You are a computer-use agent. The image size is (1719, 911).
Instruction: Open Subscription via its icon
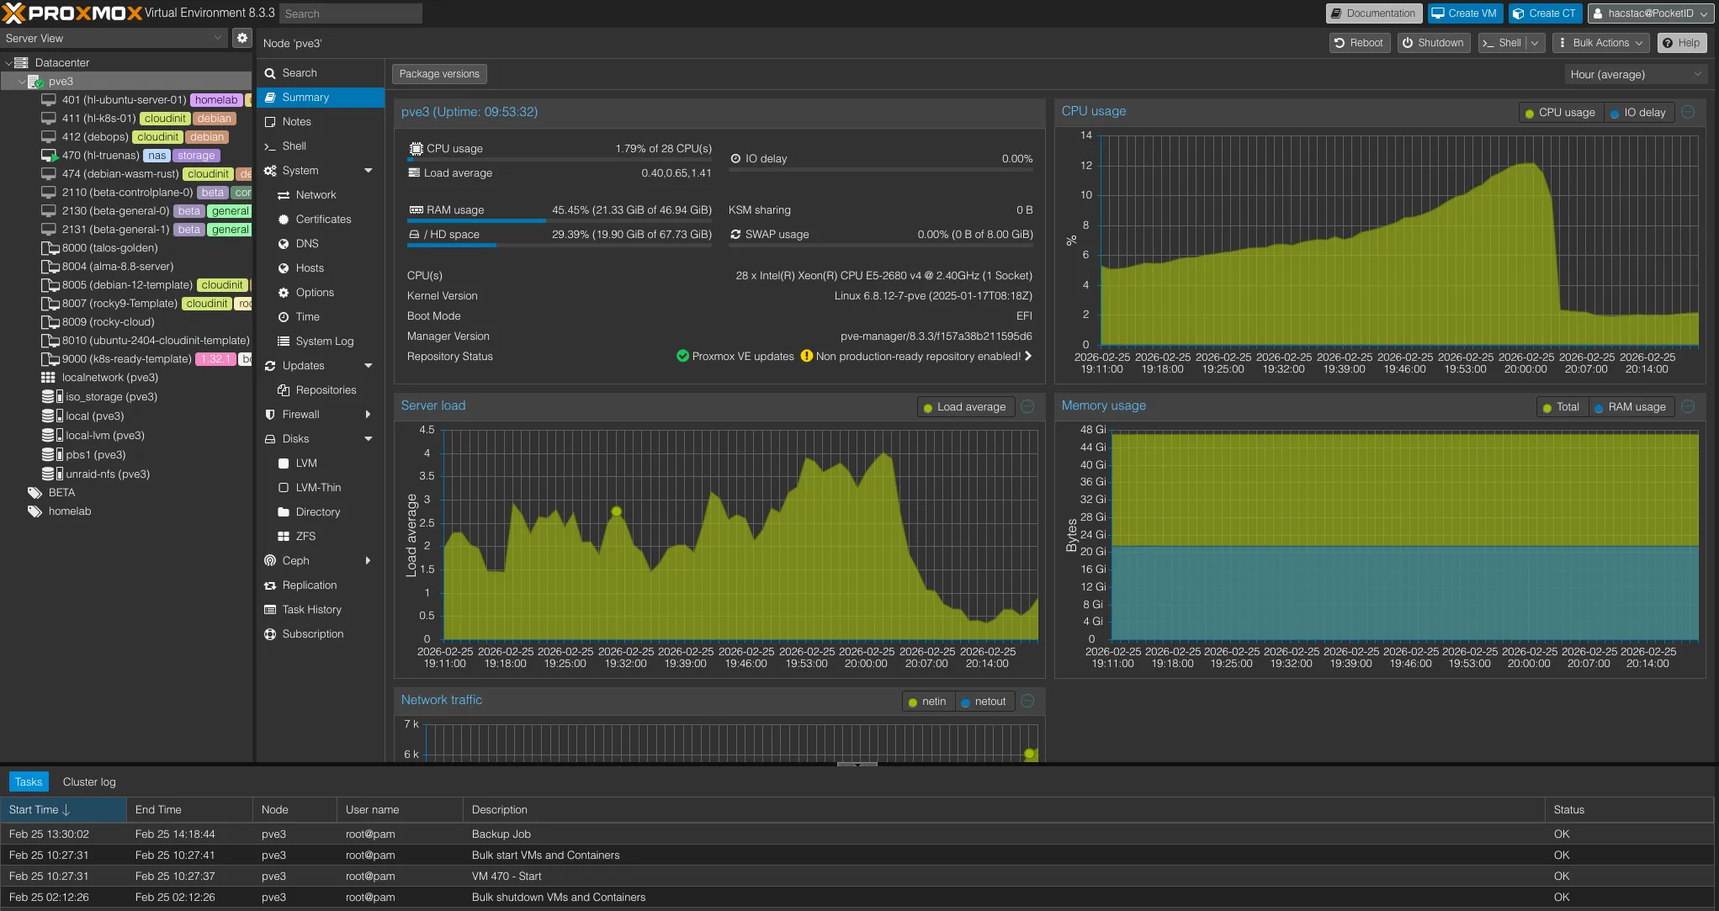[270, 634]
